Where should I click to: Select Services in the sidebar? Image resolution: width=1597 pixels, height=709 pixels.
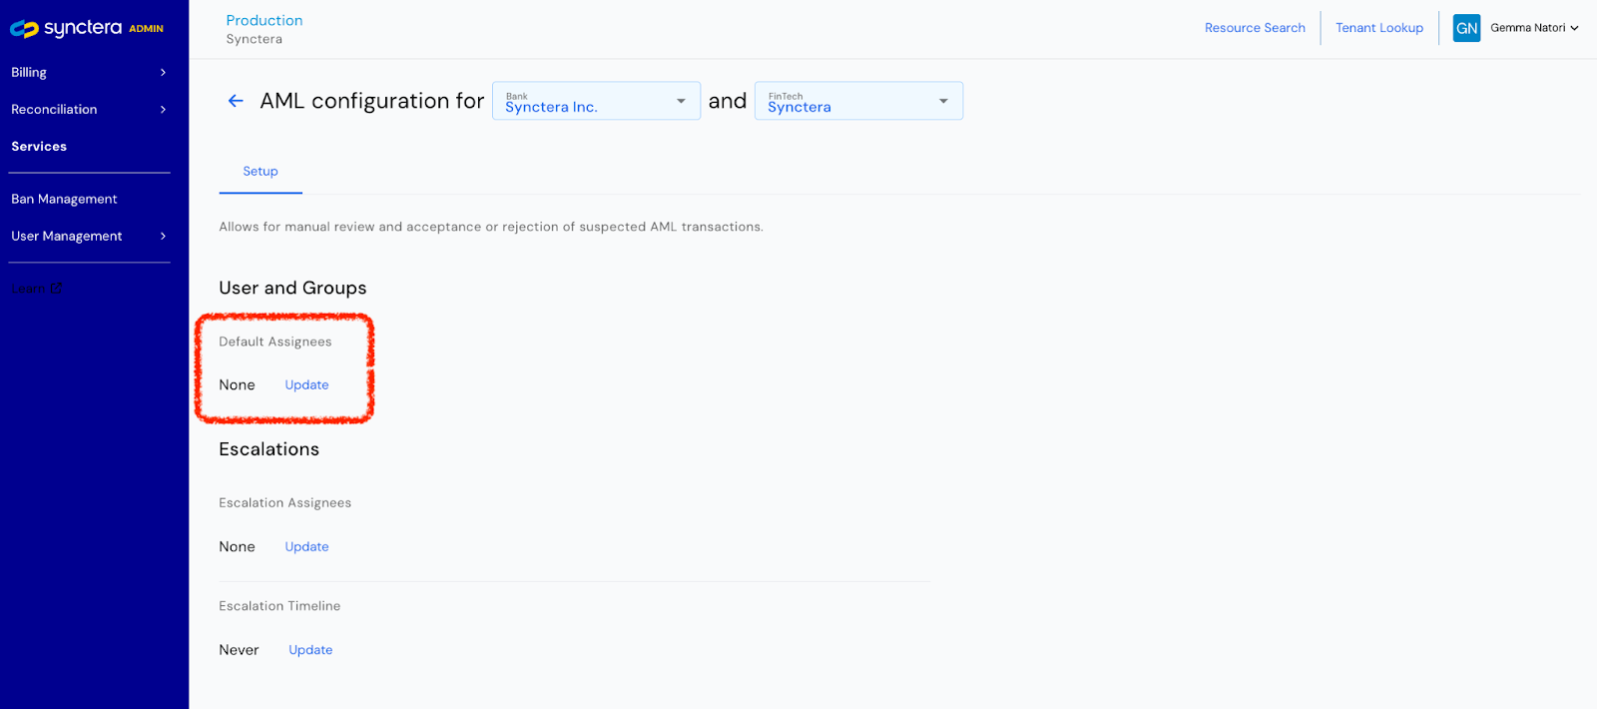[39, 146]
